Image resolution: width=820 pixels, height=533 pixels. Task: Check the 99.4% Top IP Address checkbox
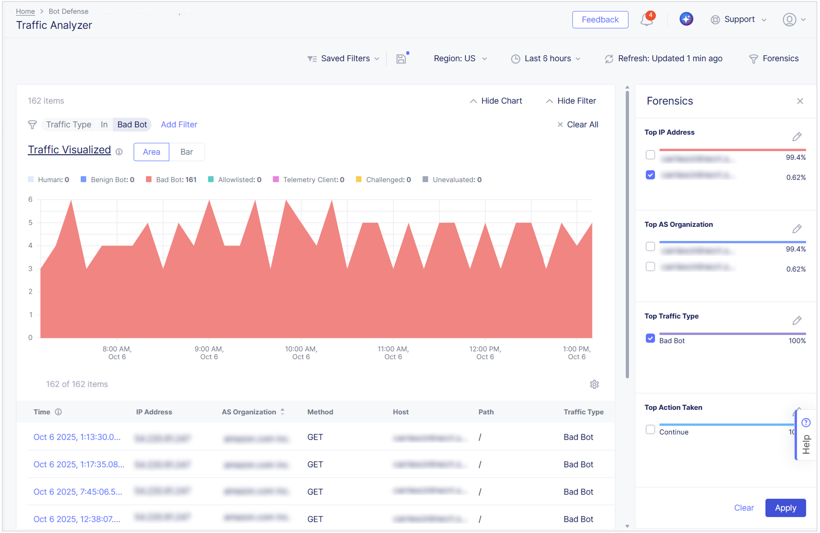[650, 155]
